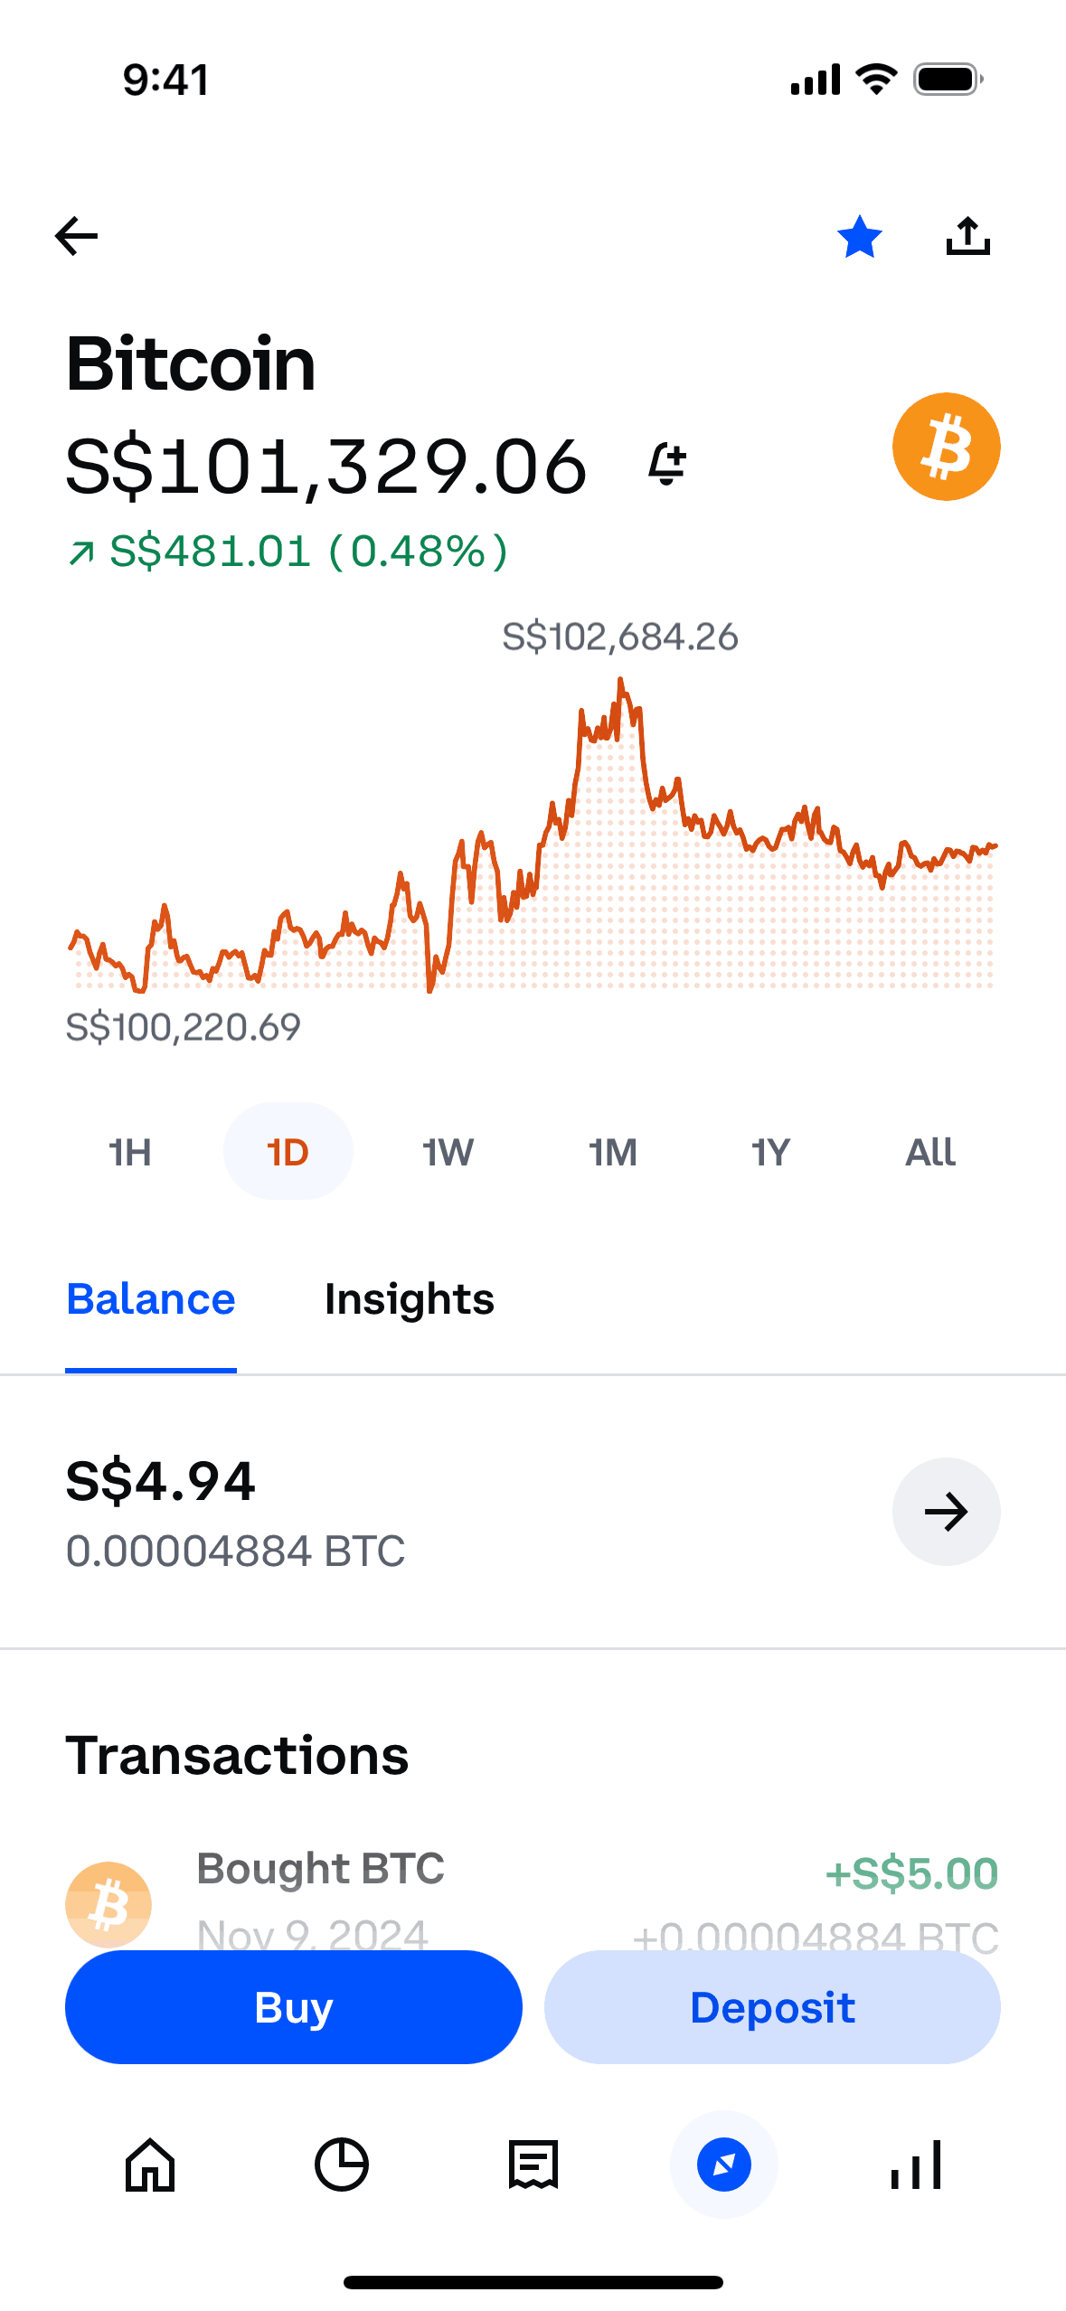This screenshot has width=1066, height=2311.
Task: Open the Home tab icon
Action: (x=150, y=2165)
